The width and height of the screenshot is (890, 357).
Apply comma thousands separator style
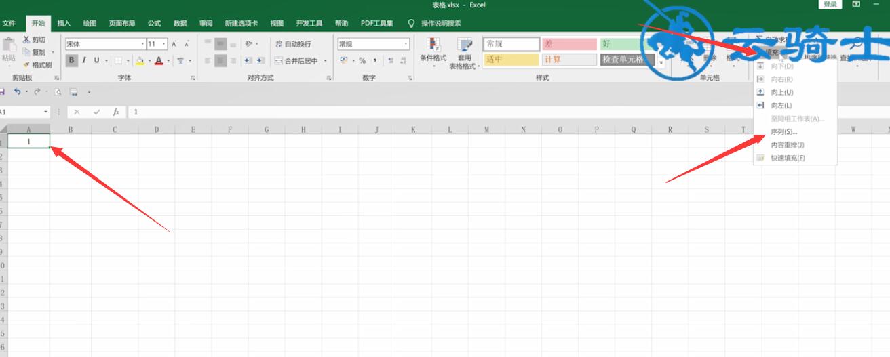click(x=375, y=60)
